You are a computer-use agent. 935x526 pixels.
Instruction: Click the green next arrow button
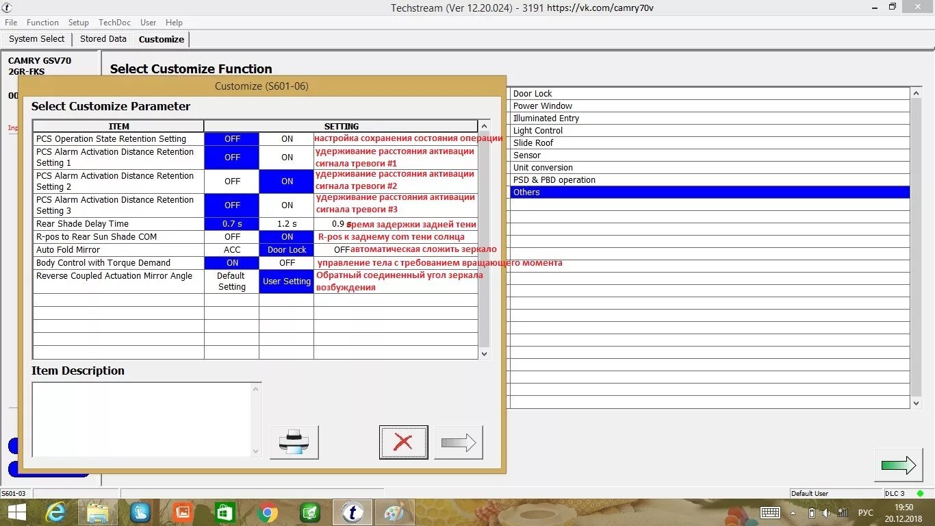(x=898, y=465)
